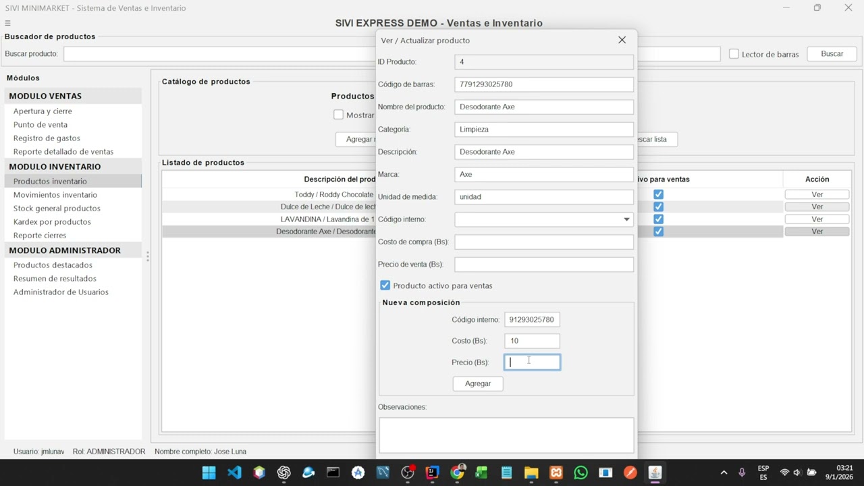The height and width of the screenshot is (486, 864).
Task: Open Postman orange icon in taskbar
Action: [x=630, y=473]
